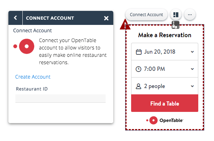Expand the 2 people party size dropdown

(192, 86)
